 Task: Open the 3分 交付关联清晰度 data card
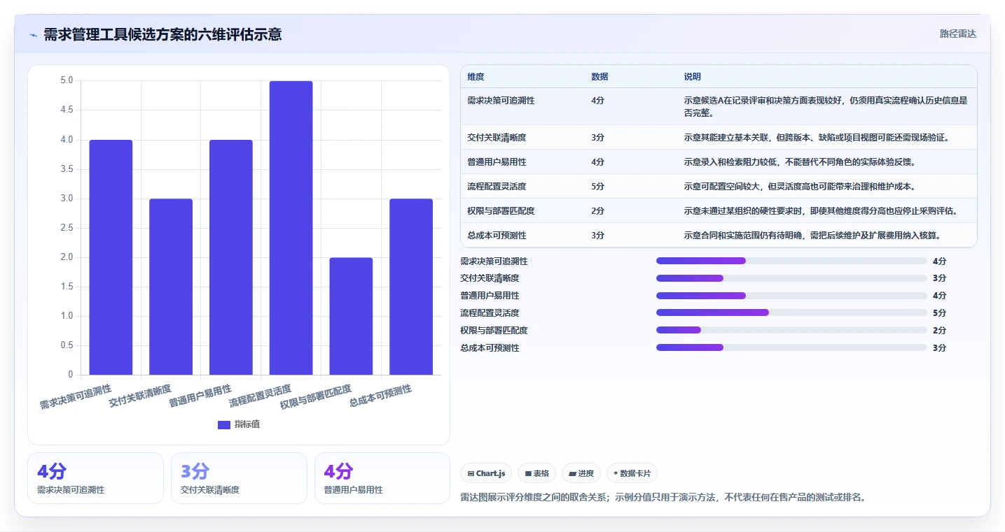pos(239,478)
